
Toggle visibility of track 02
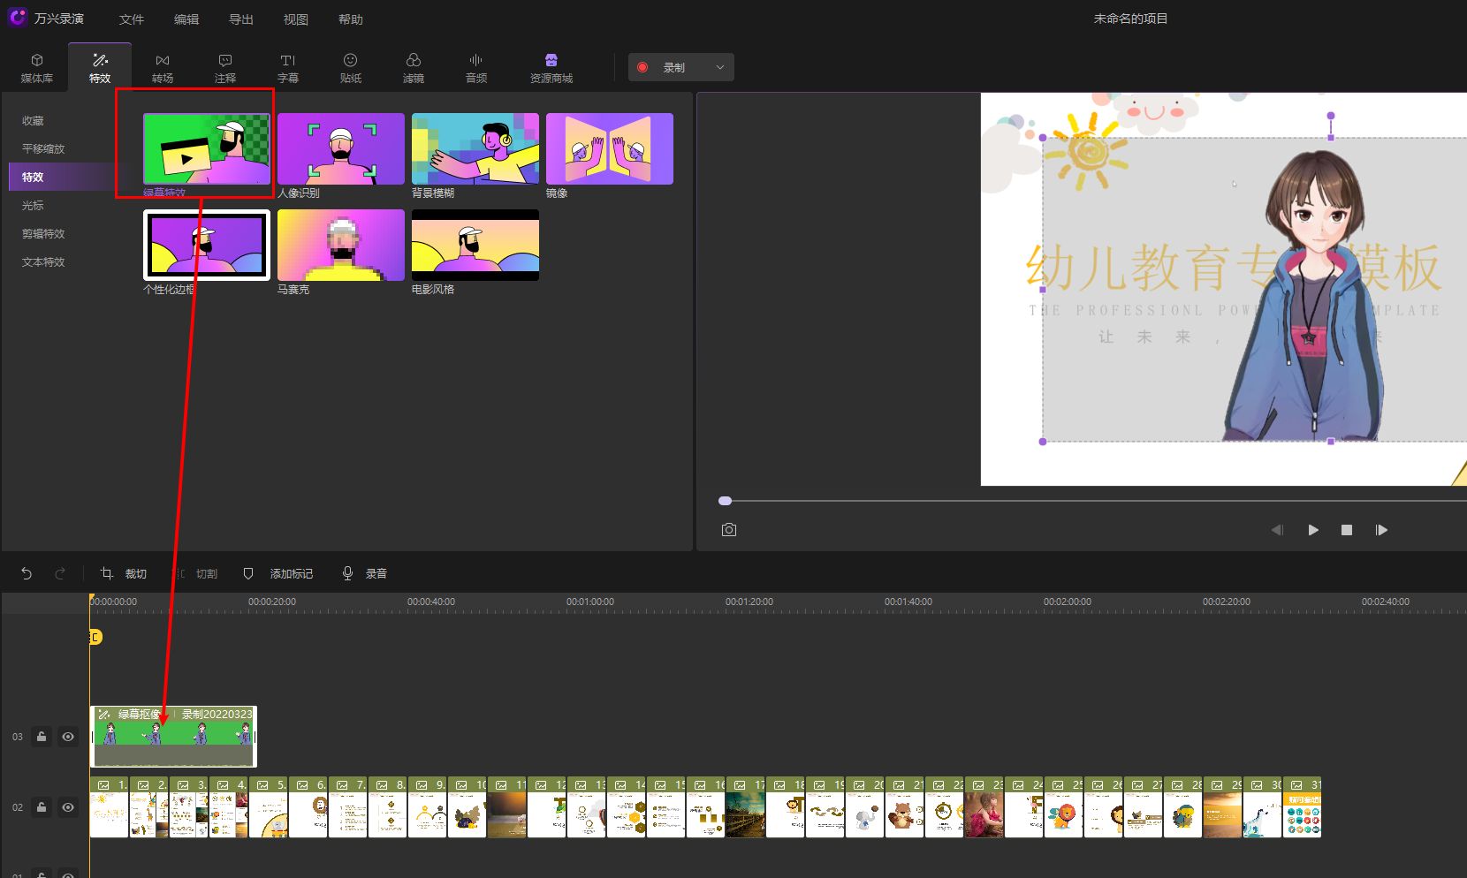[68, 807]
